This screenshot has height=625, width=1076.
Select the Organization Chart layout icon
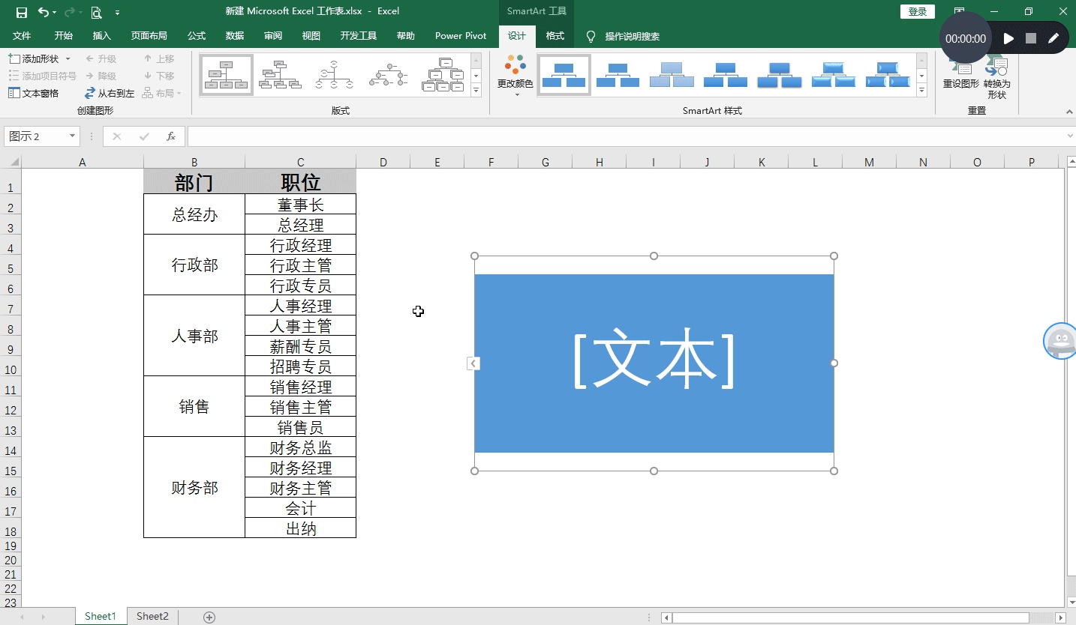pos(226,74)
